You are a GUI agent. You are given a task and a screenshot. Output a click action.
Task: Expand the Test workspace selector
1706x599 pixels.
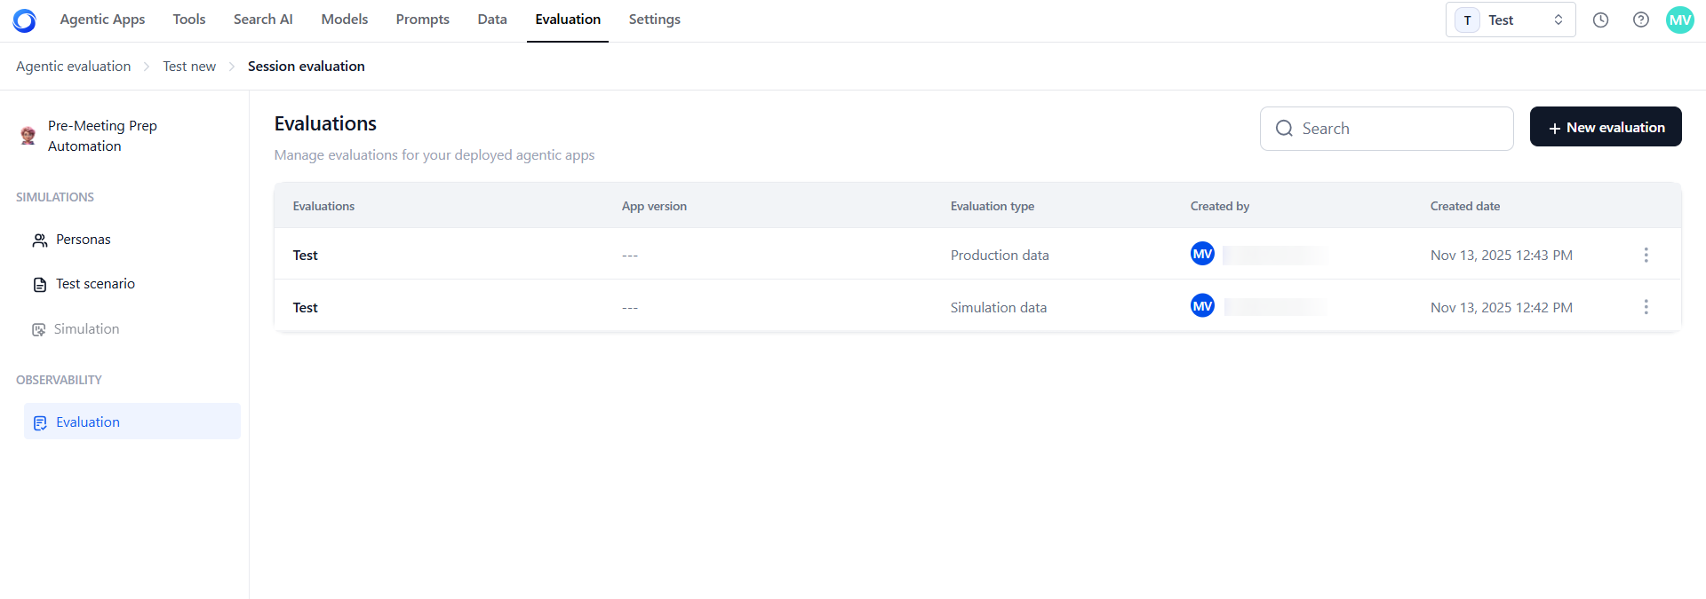pos(1511,20)
